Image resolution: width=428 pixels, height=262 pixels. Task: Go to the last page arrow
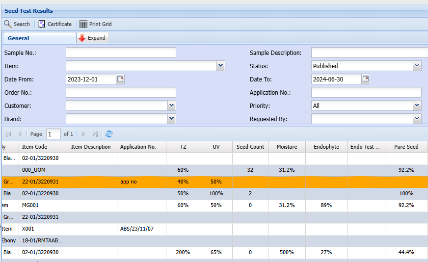tap(95, 134)
